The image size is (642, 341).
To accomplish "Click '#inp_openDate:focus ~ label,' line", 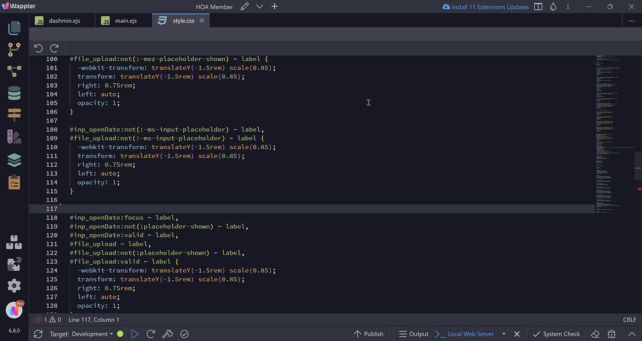I will (124, 218).
